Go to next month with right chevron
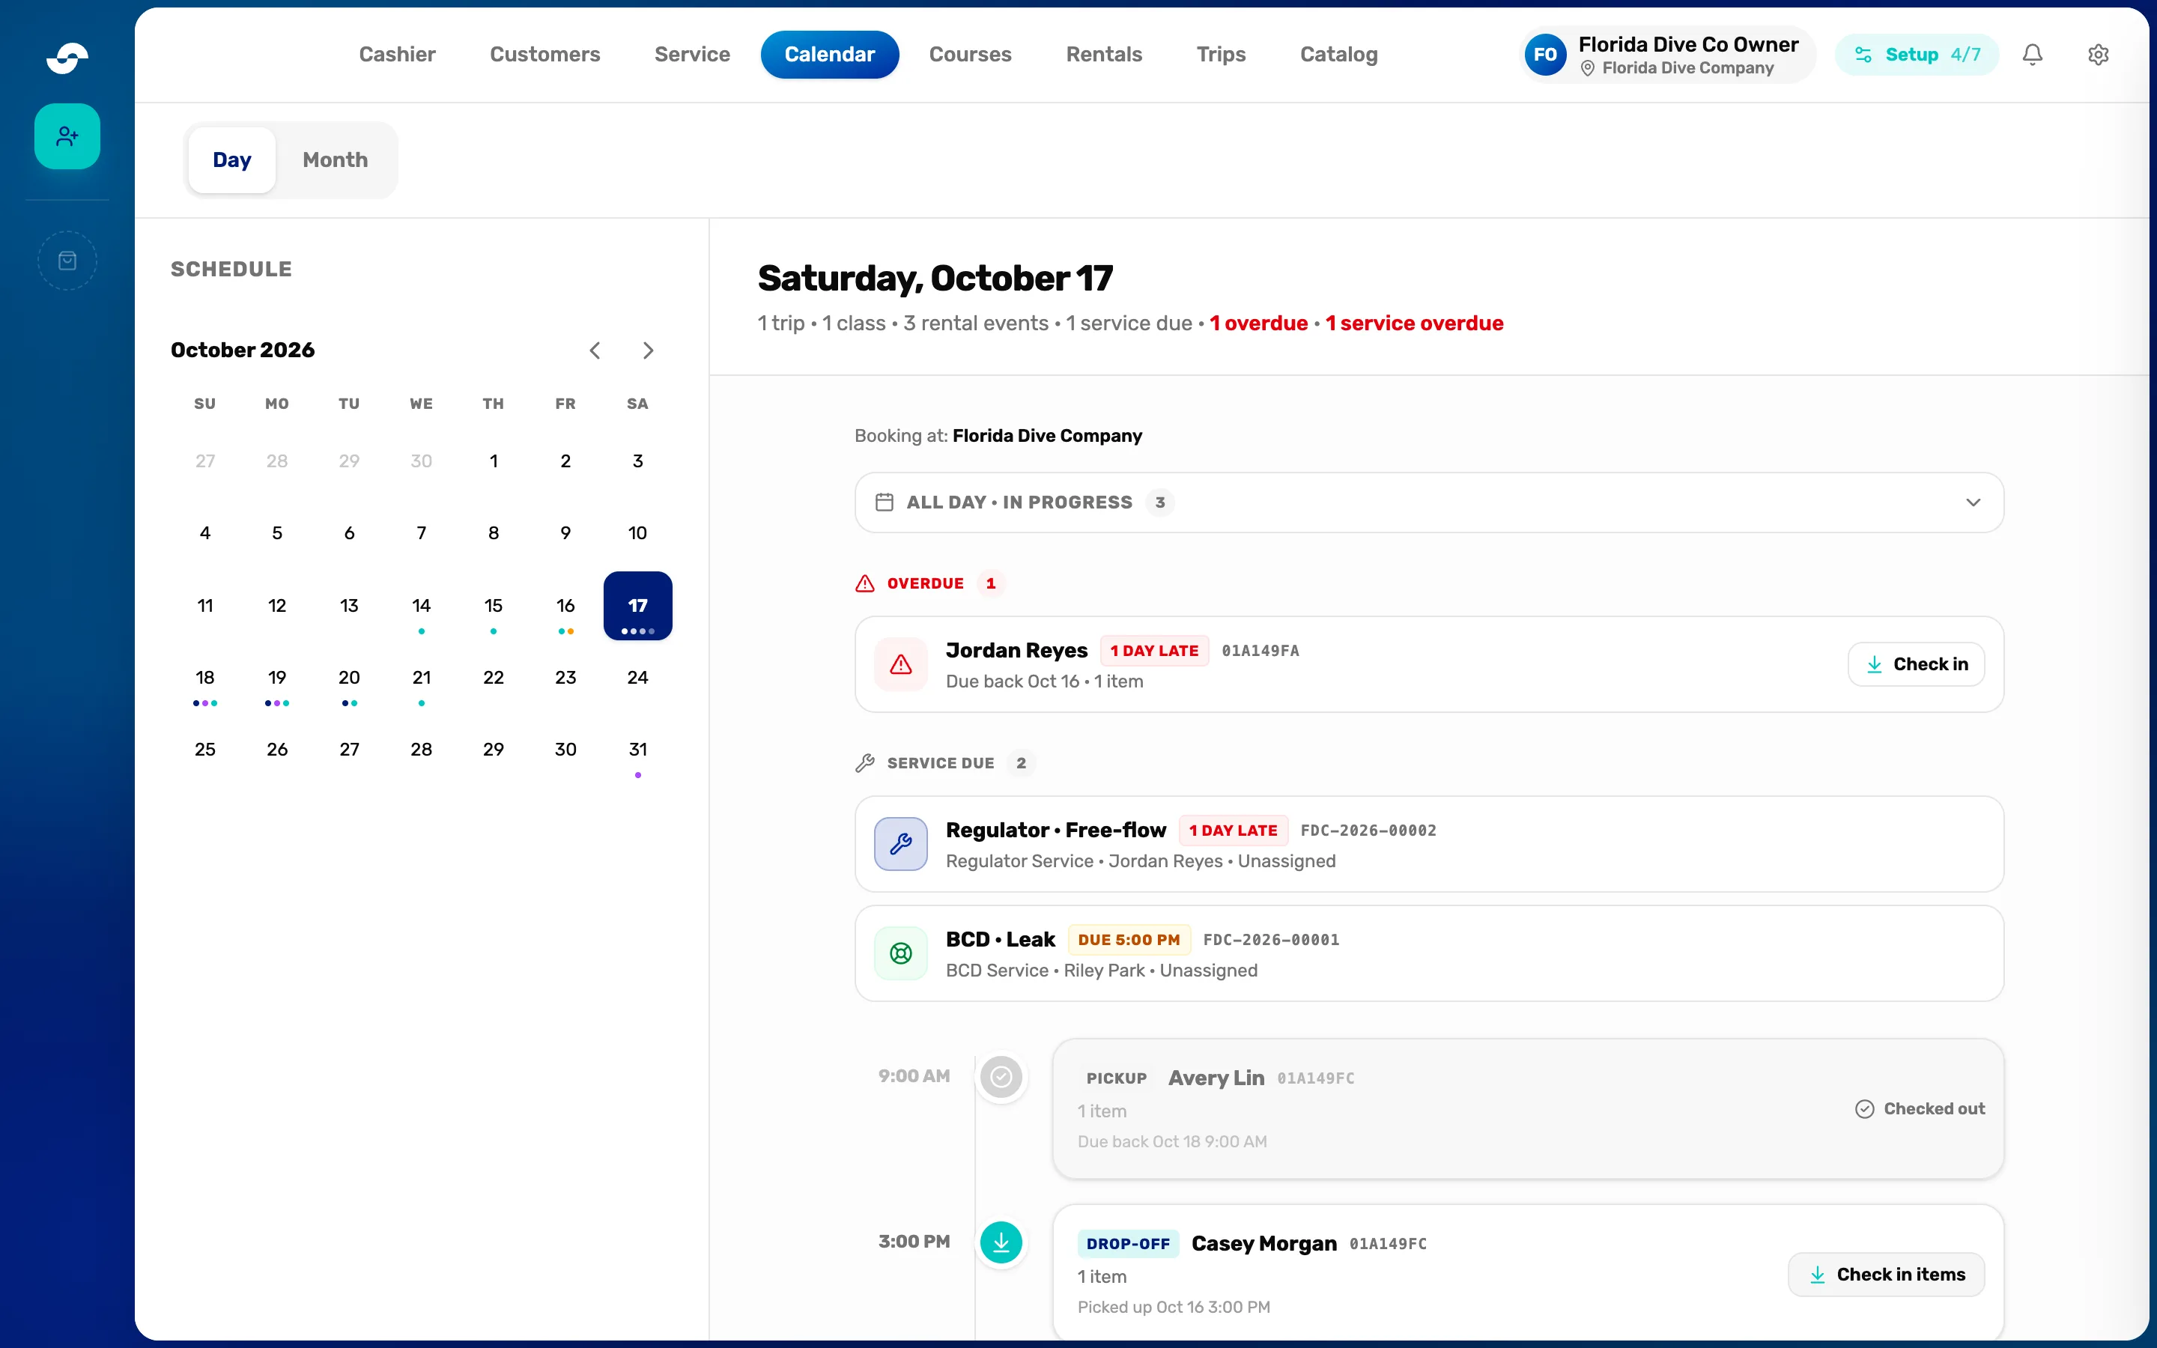Viewport: 2157px width, 1348px height. click(648, 350)
